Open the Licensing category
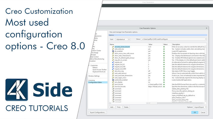The height and width of the screenshot is (119, 213). click(x=91, y=80)
